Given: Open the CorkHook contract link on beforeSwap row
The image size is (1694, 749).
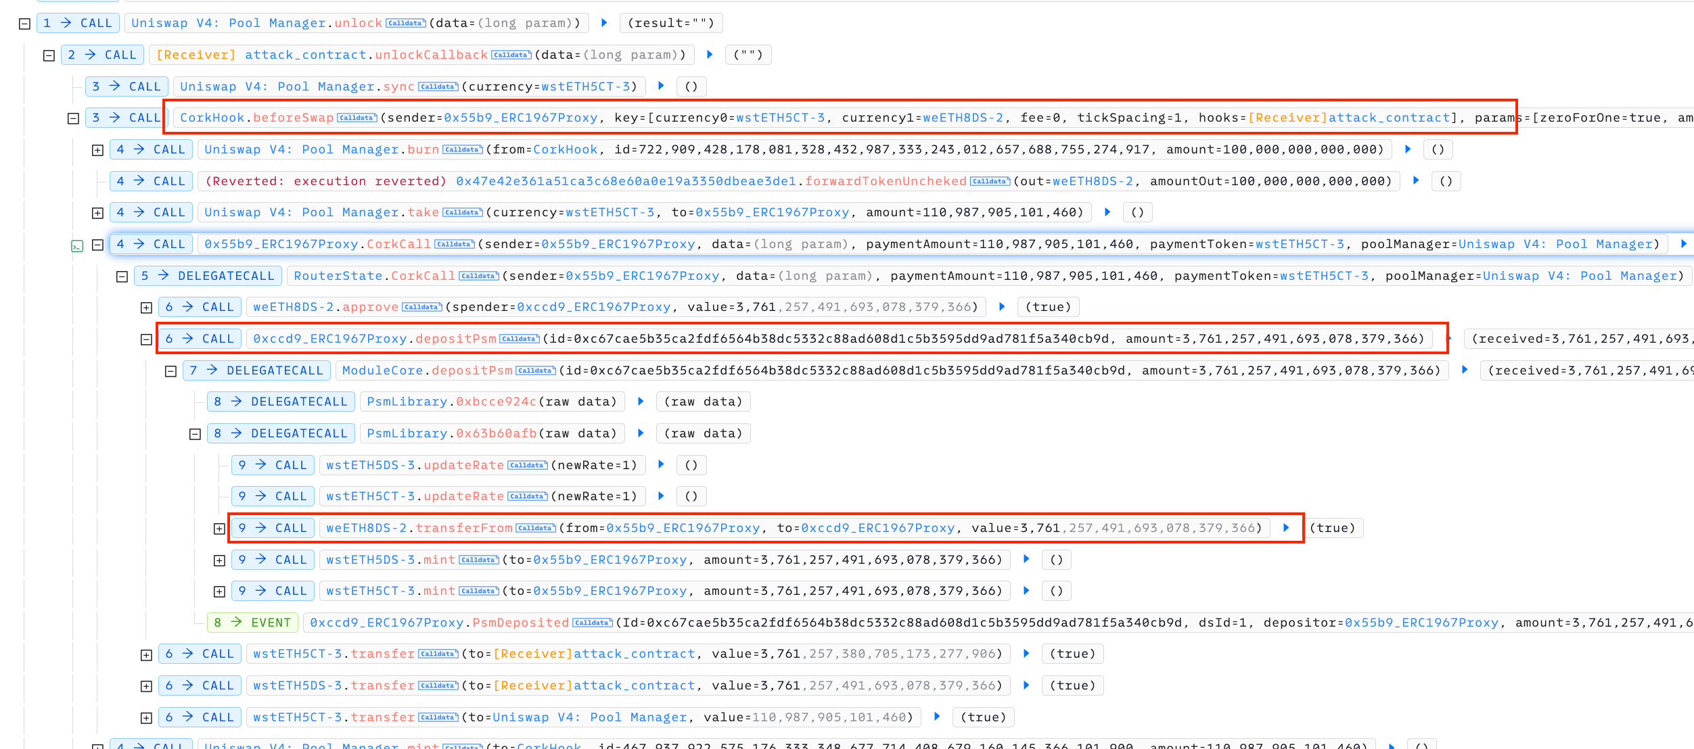Looking at the screenshot, I should (212, 118).
